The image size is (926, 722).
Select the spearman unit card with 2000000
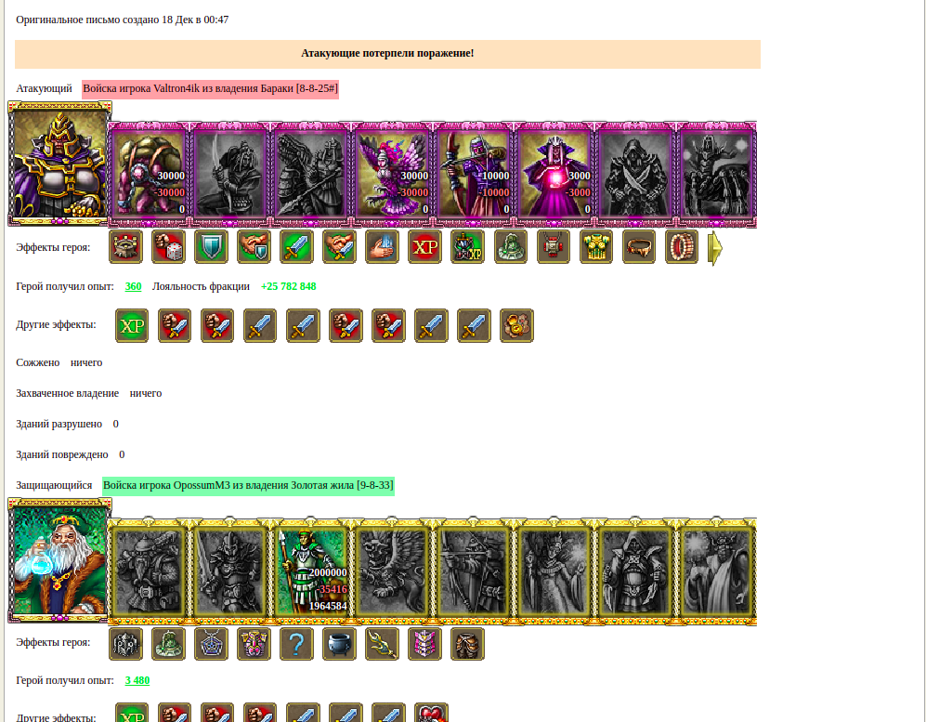(311, 571)
